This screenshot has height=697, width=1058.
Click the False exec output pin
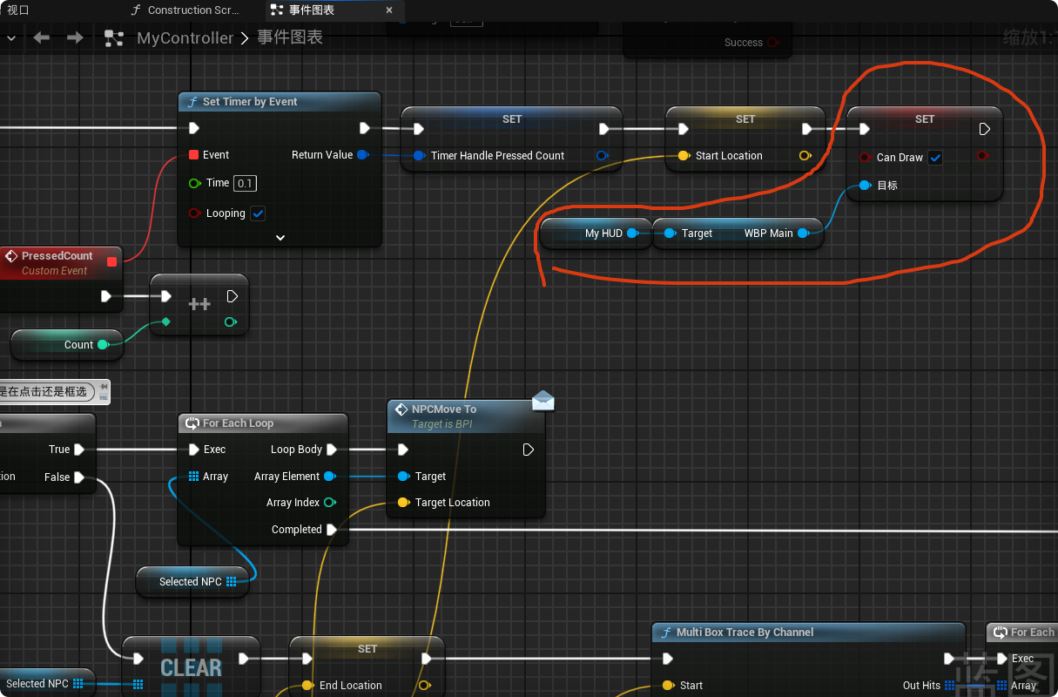coord(79,477)
